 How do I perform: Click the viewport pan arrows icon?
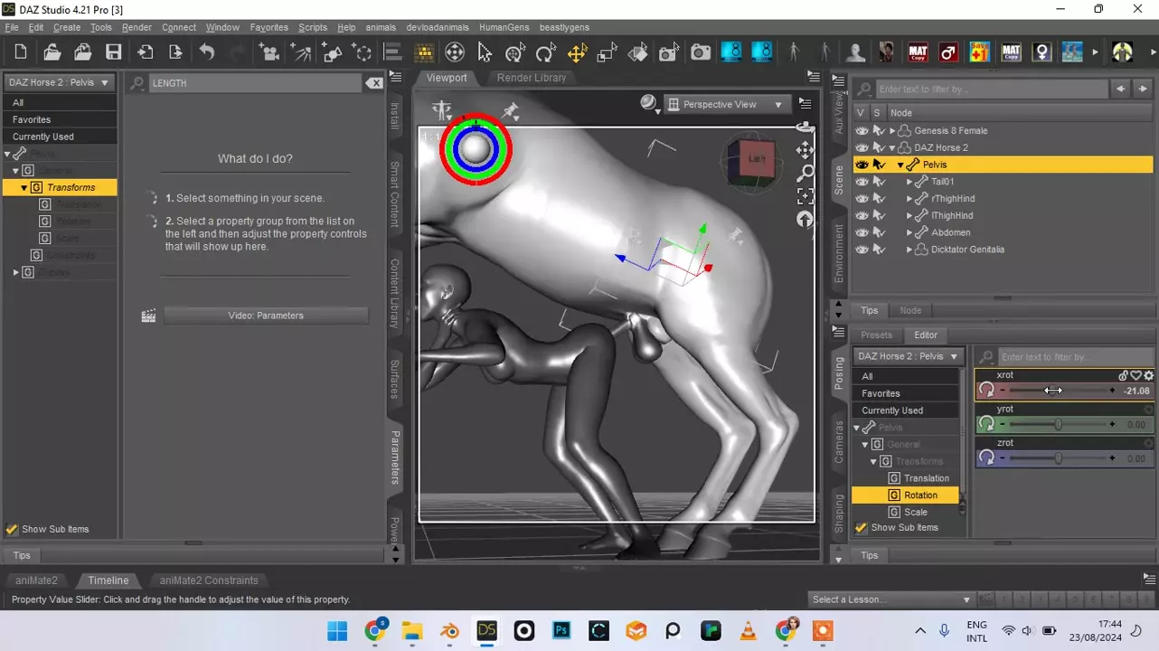(805, 150)
